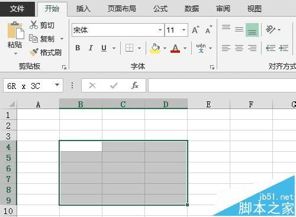Click active cell B4
This screenshot has height=217, width=296.
pyautogui.click(x=81, y=146)
